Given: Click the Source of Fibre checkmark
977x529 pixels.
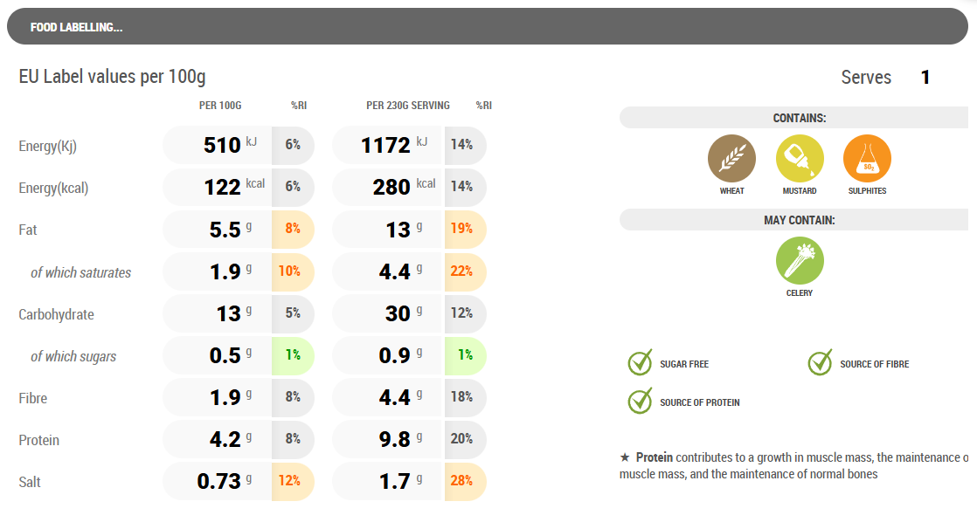Looking at the screenshot, I should (x=820, y=363).
